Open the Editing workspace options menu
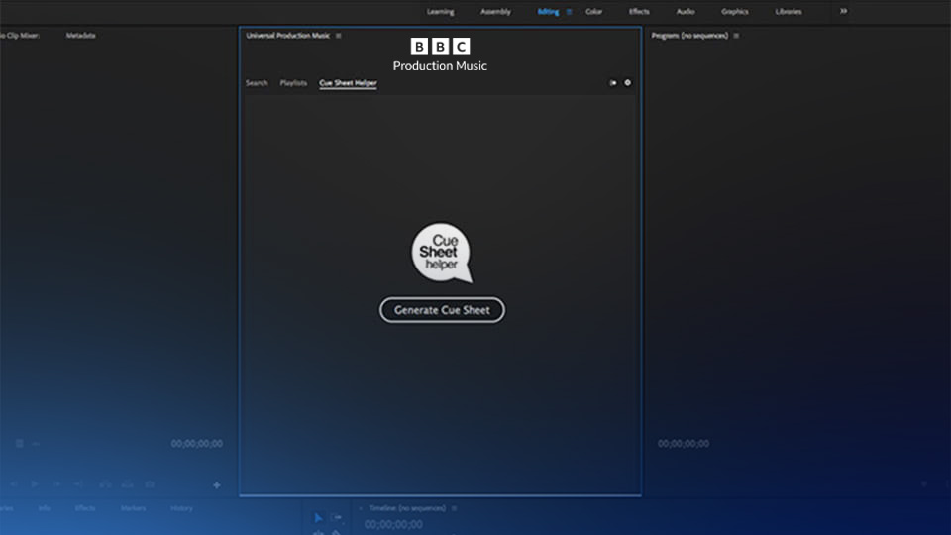951x535 pixels. (569, 12)
